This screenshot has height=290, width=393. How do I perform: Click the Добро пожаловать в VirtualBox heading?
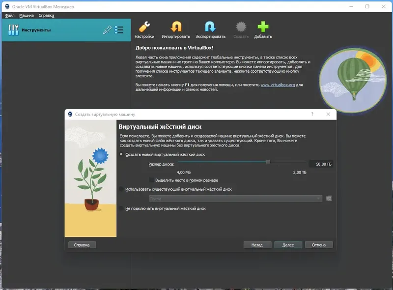[x=174, y=48]
